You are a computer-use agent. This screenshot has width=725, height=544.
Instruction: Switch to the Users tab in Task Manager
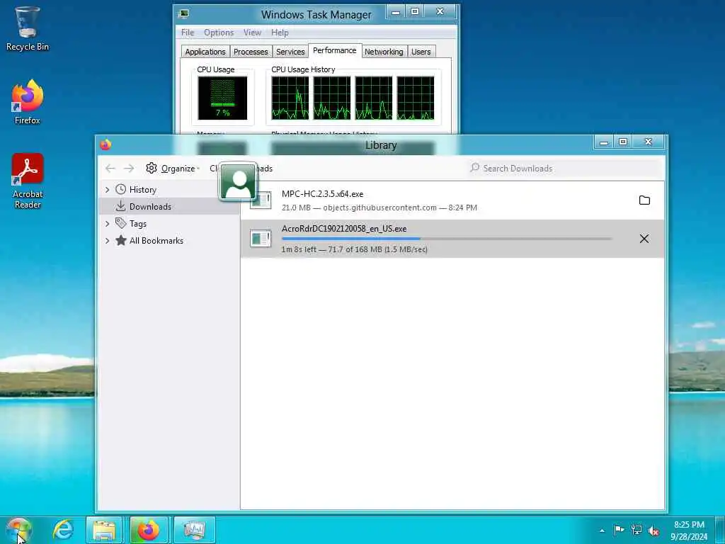(421, 52)
